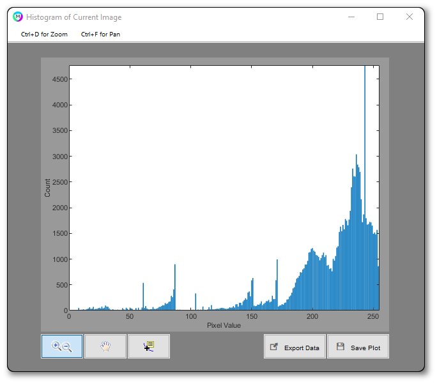Click the tallest histogram spike near 243
The image size is (437, 384).
click(365, 187)
